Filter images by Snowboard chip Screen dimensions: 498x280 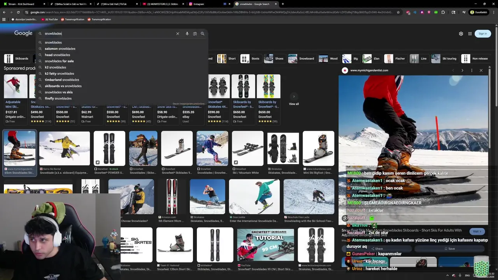coord(302,59)
